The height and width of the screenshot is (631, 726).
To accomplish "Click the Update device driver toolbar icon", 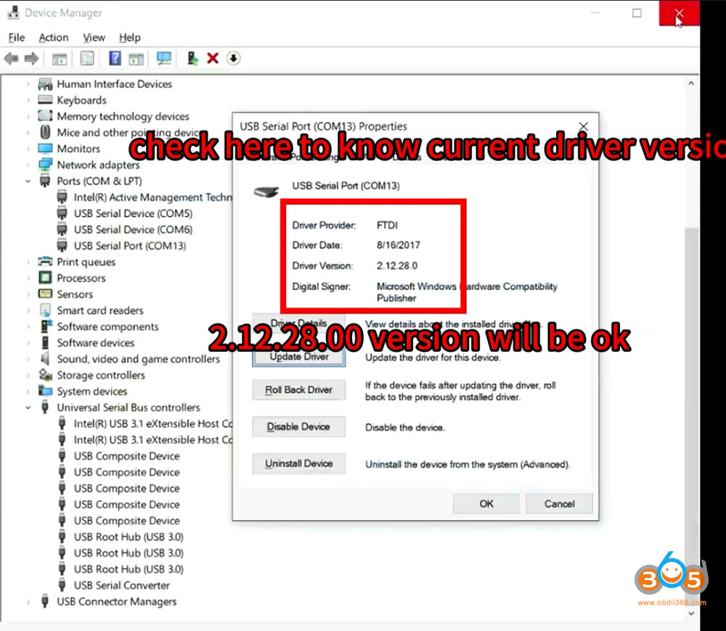I will tap(192, 59).
